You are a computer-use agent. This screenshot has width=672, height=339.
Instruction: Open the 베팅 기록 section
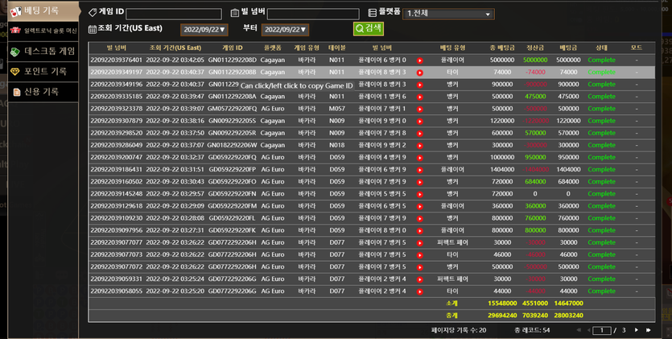click(43, 10)
